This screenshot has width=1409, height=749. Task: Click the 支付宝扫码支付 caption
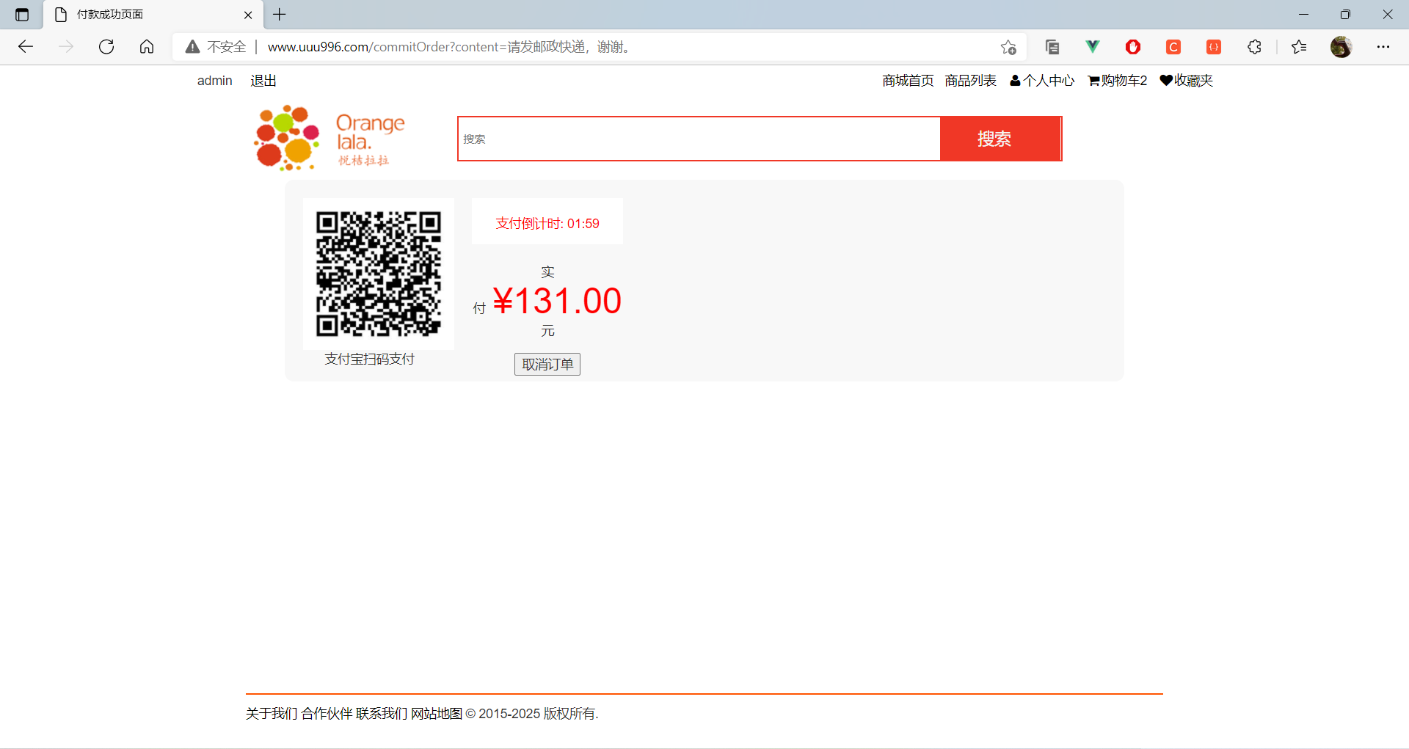(x=370, y=359)
